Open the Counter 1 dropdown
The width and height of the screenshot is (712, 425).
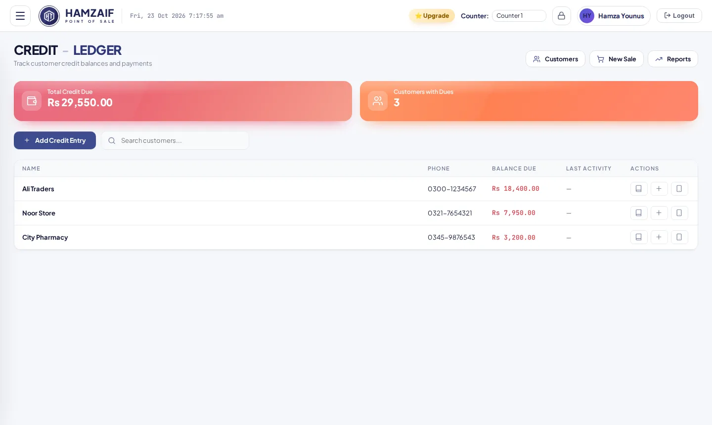pos(519,16)
